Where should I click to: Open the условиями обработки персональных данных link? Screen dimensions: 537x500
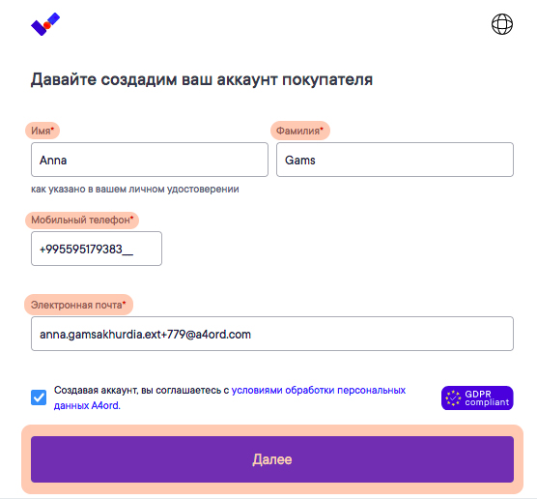point(230,397)
